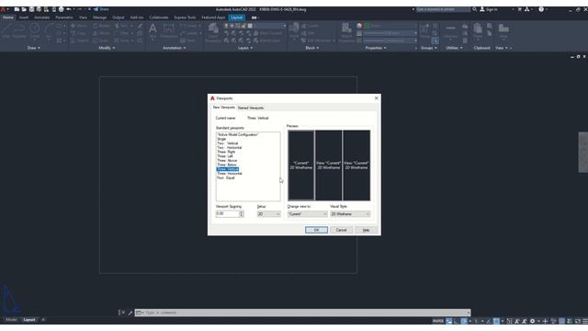The image size is (588, 331).
Task: Click the Undo arrow in quick access toolbar
Action: point(69,9)
